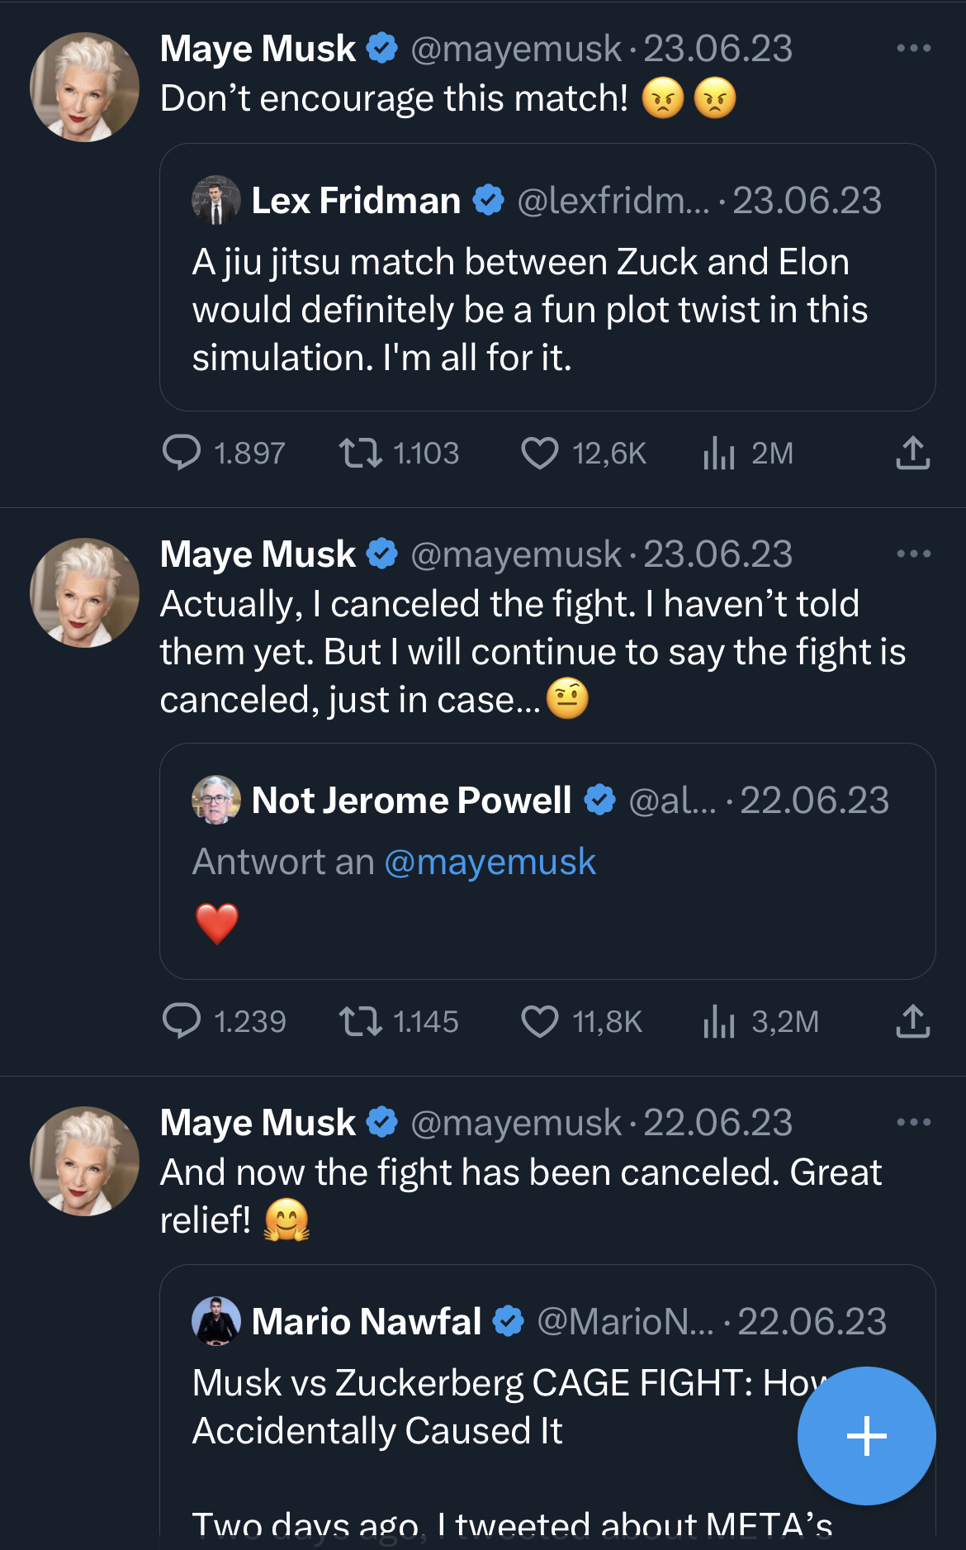Open Lex Fridman's small profile picture
Screen dimensions: 966x1550
(216, 200)
